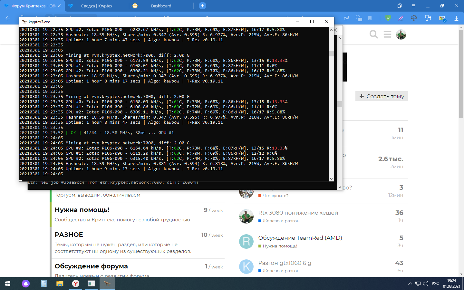Click the 19:23:52 OK 41/44 share line
This screenshot has width=464, height=290.
point(97,132)
